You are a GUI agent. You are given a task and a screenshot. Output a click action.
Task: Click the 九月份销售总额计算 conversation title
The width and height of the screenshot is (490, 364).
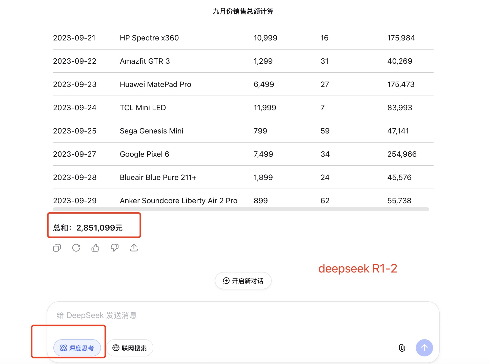click(x=243, y=11)
